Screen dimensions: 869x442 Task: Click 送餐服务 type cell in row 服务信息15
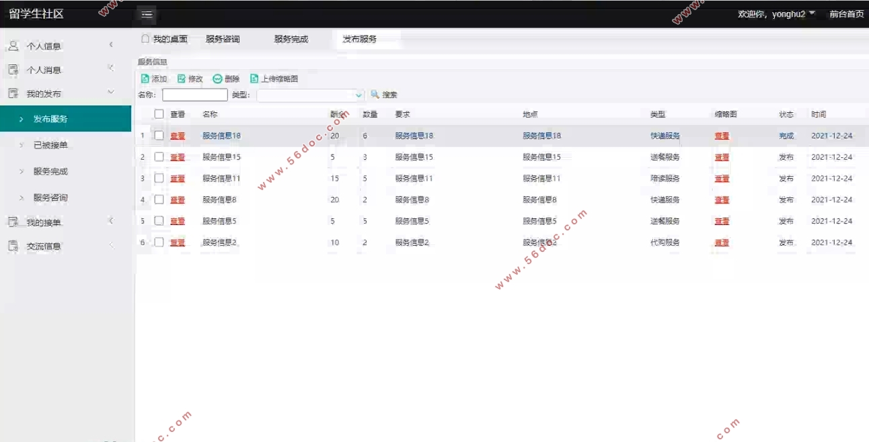[665, 157]
